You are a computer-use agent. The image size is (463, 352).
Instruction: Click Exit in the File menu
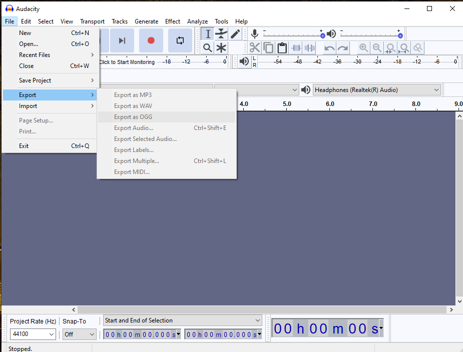(x=50, y=146)
